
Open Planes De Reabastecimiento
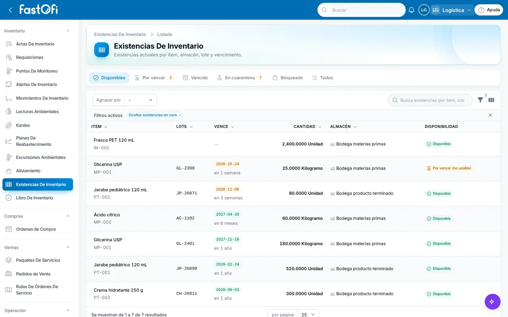pos(38,141)
